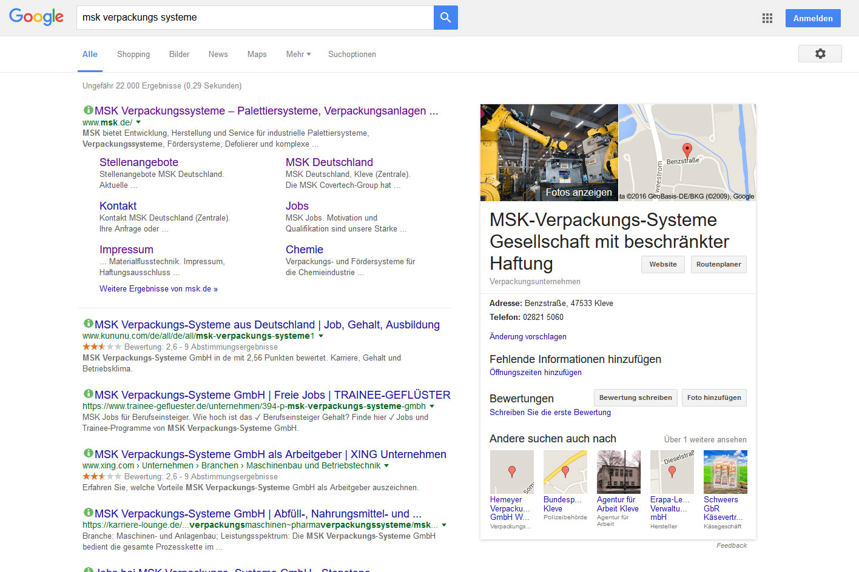Open Bundespolizei Kleve thumbnail
Image resolution: width=859 pixels, height=572 pixels.
(565, 472)
